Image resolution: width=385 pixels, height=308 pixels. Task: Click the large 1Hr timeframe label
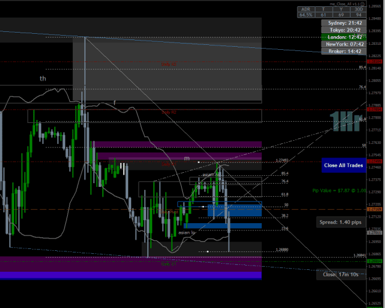click(x=346, y=122)
